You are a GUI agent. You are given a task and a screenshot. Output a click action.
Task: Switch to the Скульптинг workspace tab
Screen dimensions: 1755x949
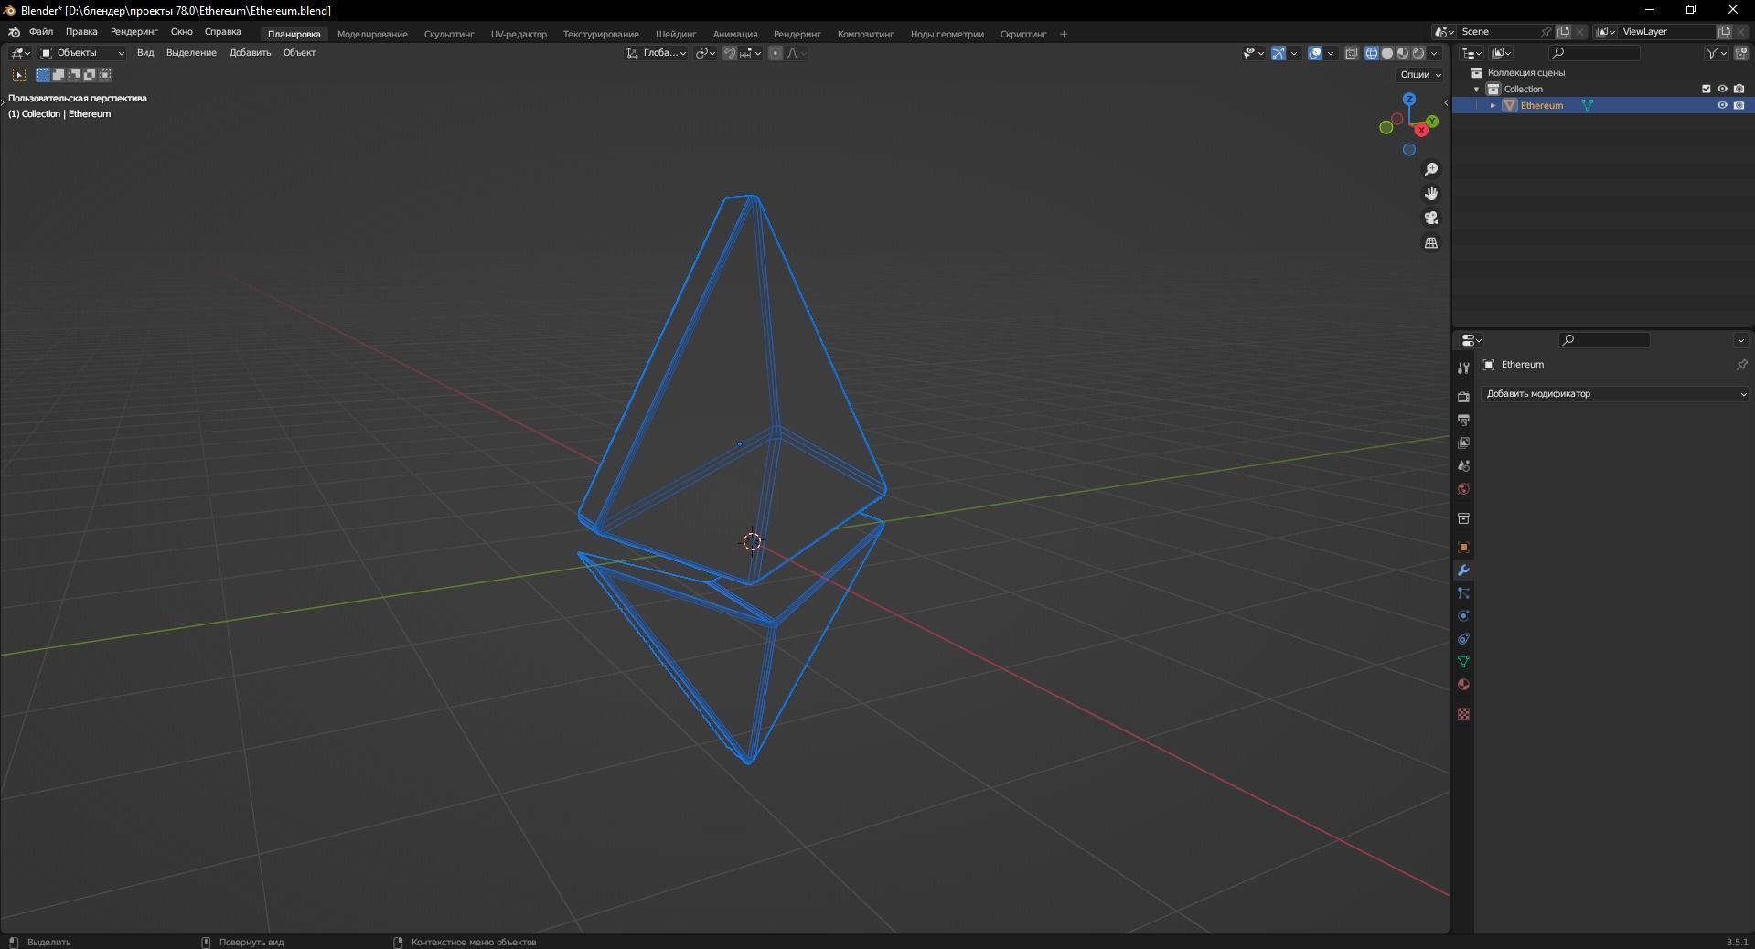pyautogui.click(x=449, y=35)
